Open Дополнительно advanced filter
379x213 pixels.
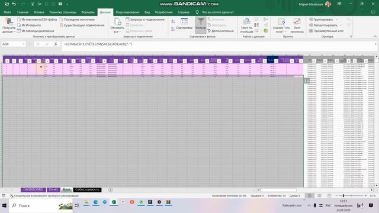pos(221,31)
